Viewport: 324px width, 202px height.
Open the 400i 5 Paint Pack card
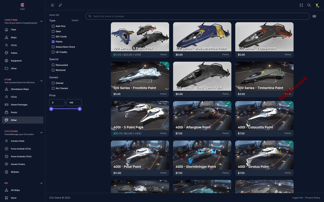pyautogui.click(x=140, y=119)
